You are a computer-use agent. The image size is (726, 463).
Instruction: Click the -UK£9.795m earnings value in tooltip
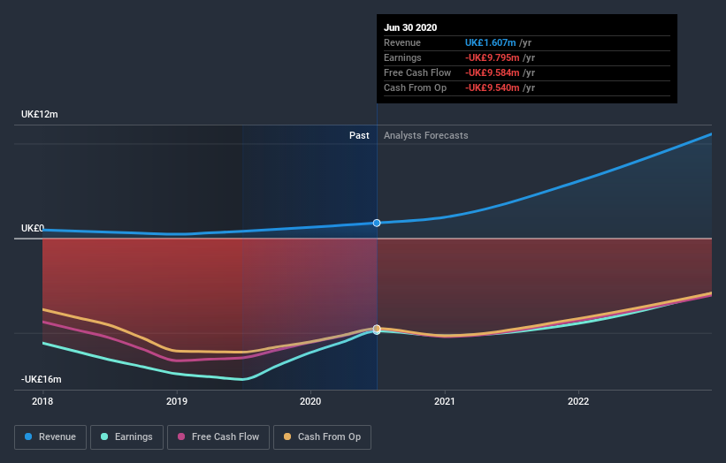coord(493,57)
